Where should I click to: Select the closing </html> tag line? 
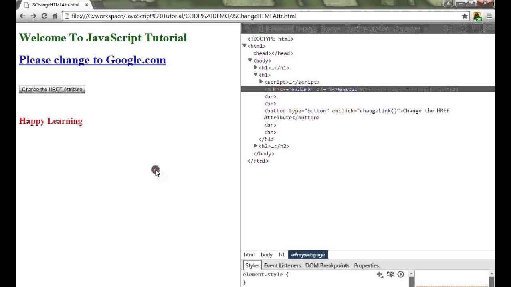[x=258, y=161]
